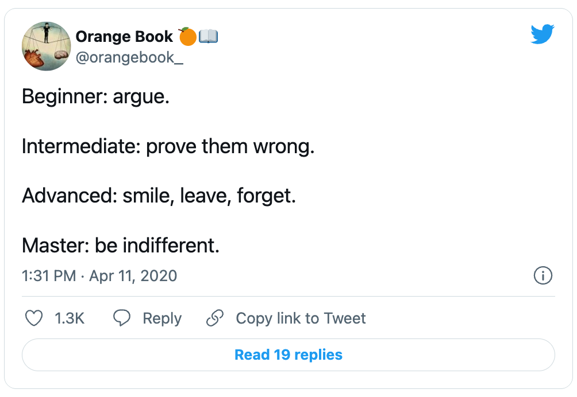
Task: Click the "Advanced: smile, leave, forget." line
Action: (x=159, y=196)
